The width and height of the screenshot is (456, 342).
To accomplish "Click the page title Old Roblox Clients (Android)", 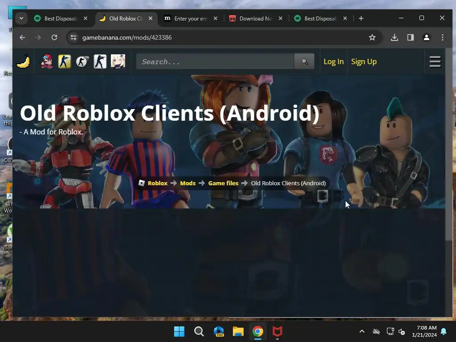I will coord(170,113).
